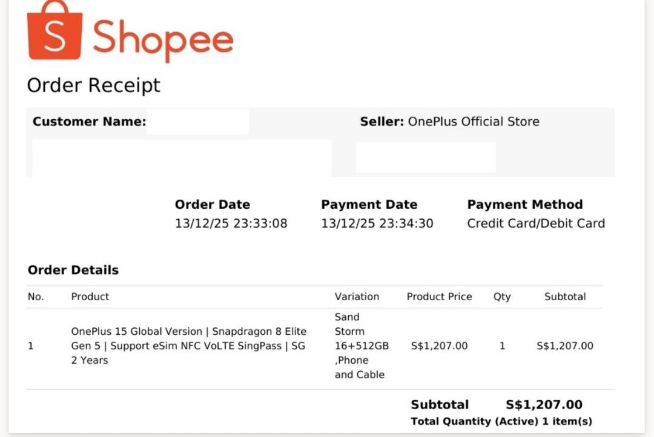Click the Order Receipt heading

94,85
